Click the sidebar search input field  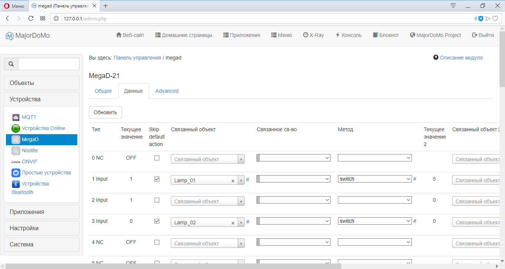pos(49,64)
